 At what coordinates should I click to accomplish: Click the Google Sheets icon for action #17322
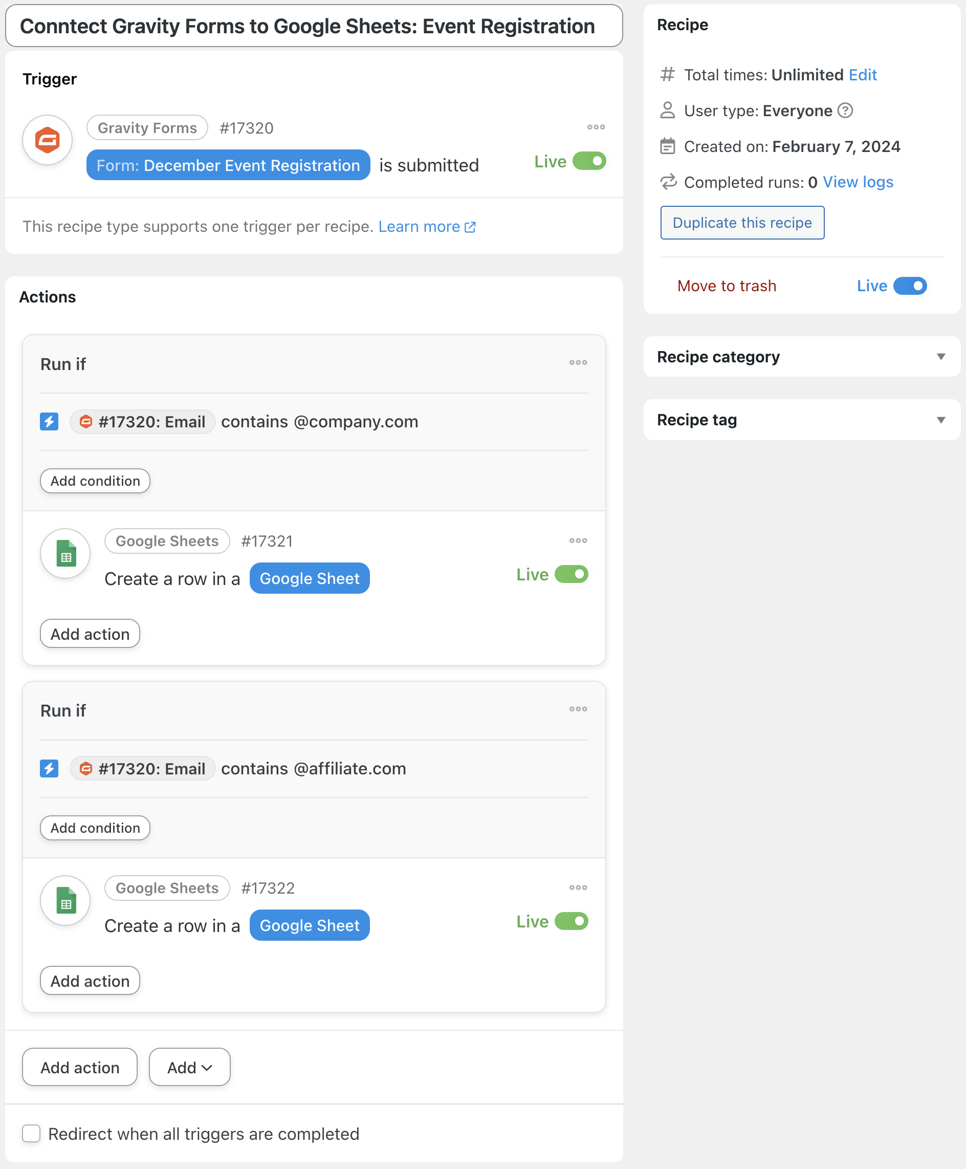[65, 901]
